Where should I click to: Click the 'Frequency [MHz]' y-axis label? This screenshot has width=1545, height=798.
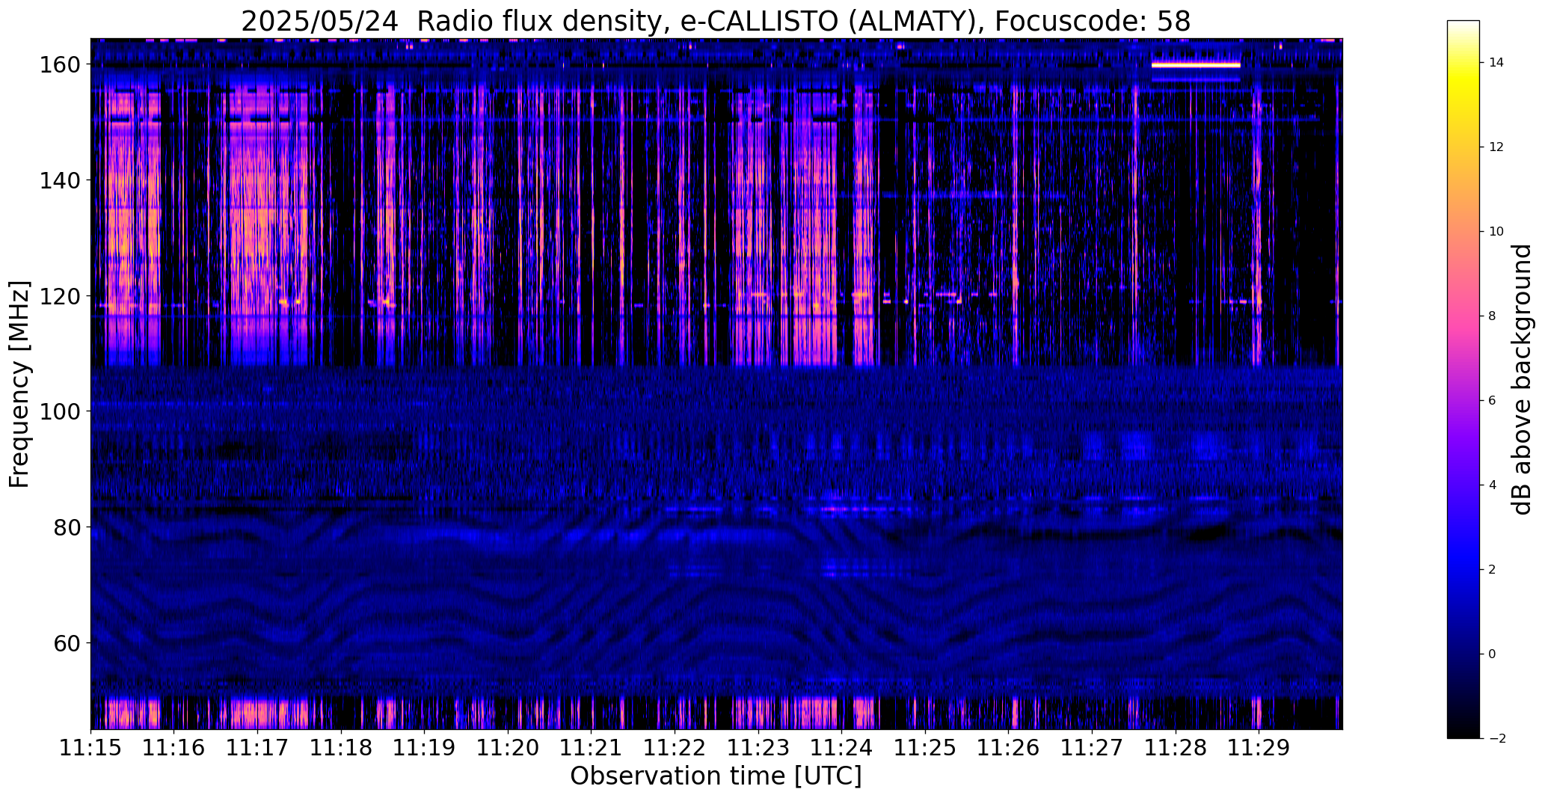(19, 384)
